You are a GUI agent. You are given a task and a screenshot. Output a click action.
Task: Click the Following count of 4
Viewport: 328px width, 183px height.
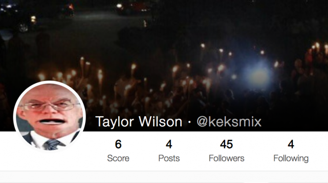point(291,144)
